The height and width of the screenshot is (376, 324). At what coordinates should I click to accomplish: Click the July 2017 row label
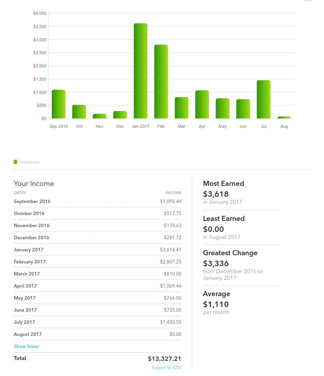tap(24, 322)
